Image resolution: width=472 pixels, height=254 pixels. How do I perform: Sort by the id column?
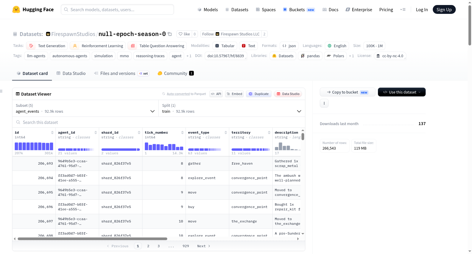(52, 132)
